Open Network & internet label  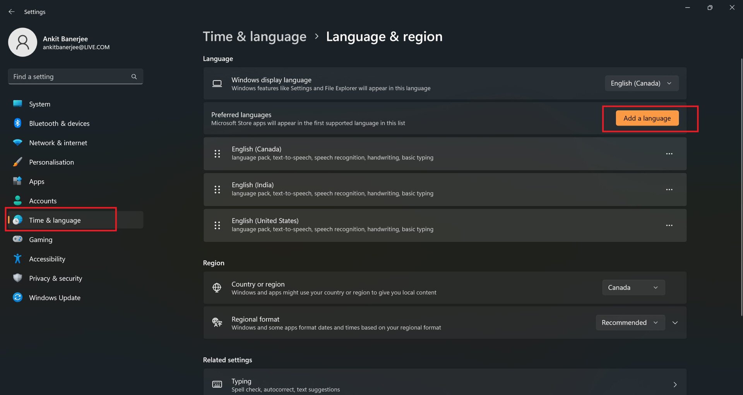click(x=58, y=143)
